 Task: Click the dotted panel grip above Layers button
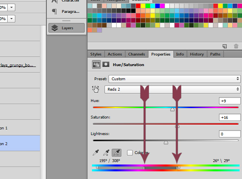(67, 21)
